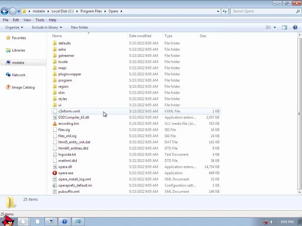Open Include in library dropdown
Screen dimensions: 302x226
(47, 27)
